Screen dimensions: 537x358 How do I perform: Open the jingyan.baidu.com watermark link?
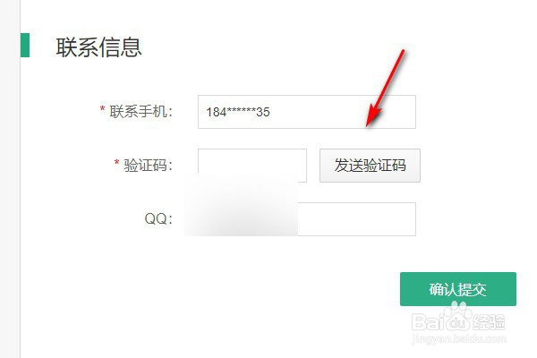click(x=458, y=339)
